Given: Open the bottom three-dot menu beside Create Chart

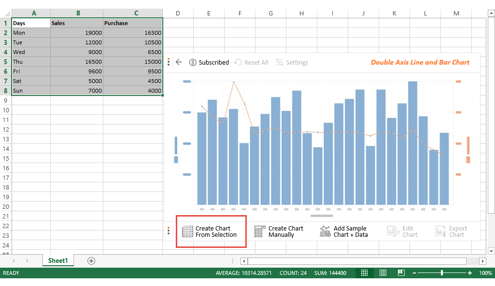Looking at the screenshot, I should tap(169, 231).
